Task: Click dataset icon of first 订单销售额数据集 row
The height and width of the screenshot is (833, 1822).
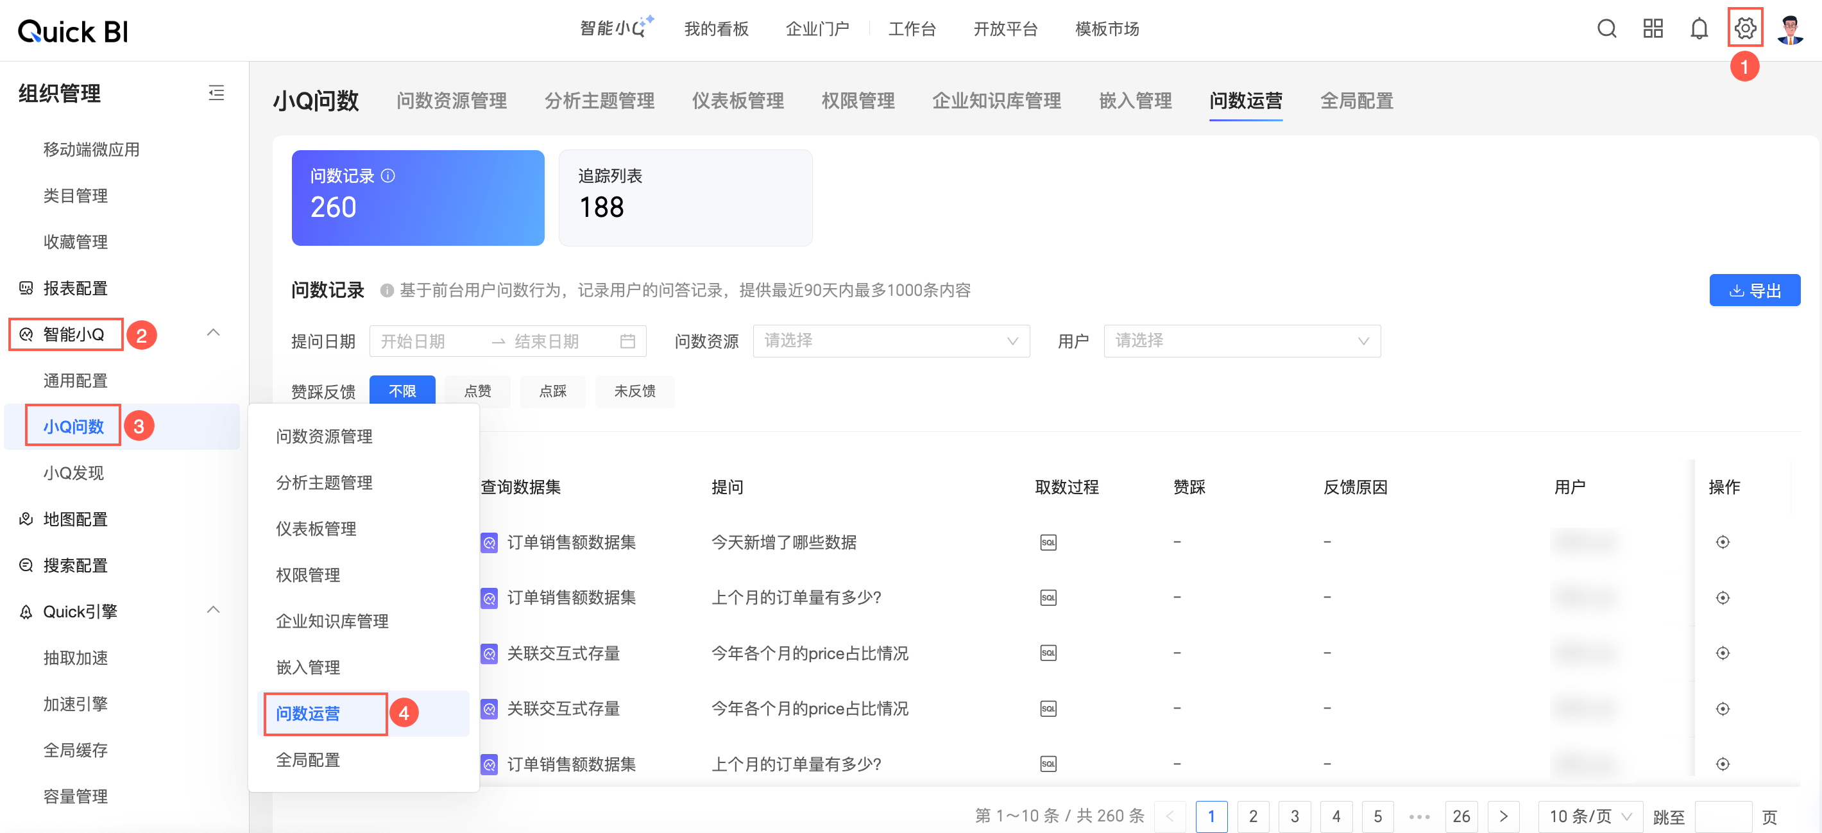Action: point(490,543)
